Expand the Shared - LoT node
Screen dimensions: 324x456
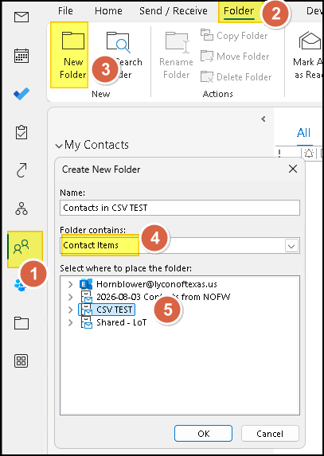click(x=70, y=322)
